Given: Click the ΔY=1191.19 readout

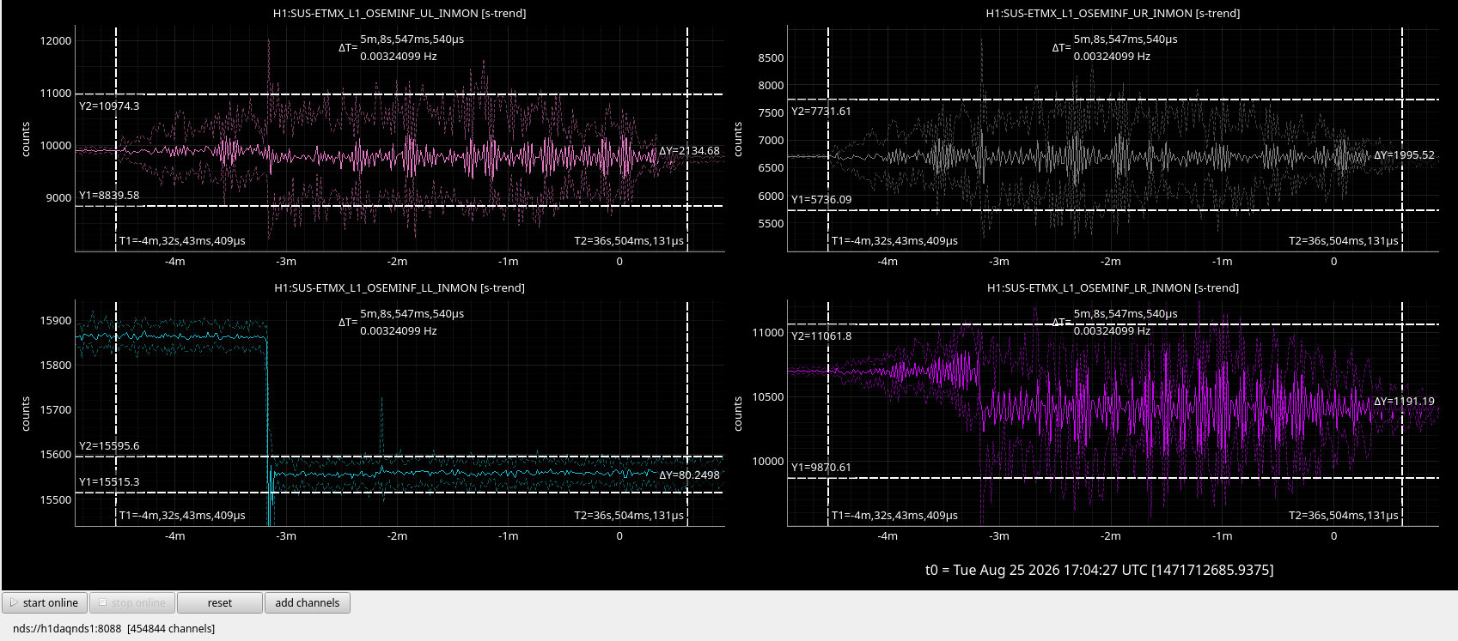Looking at the screenshot, I should tap(1404, 401).
